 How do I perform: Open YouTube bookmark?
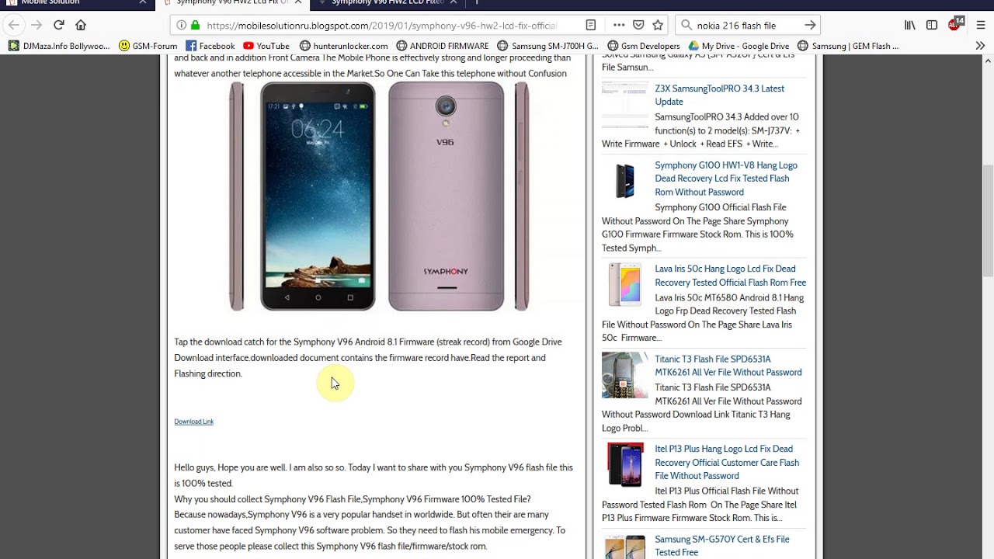pos(266,46)
